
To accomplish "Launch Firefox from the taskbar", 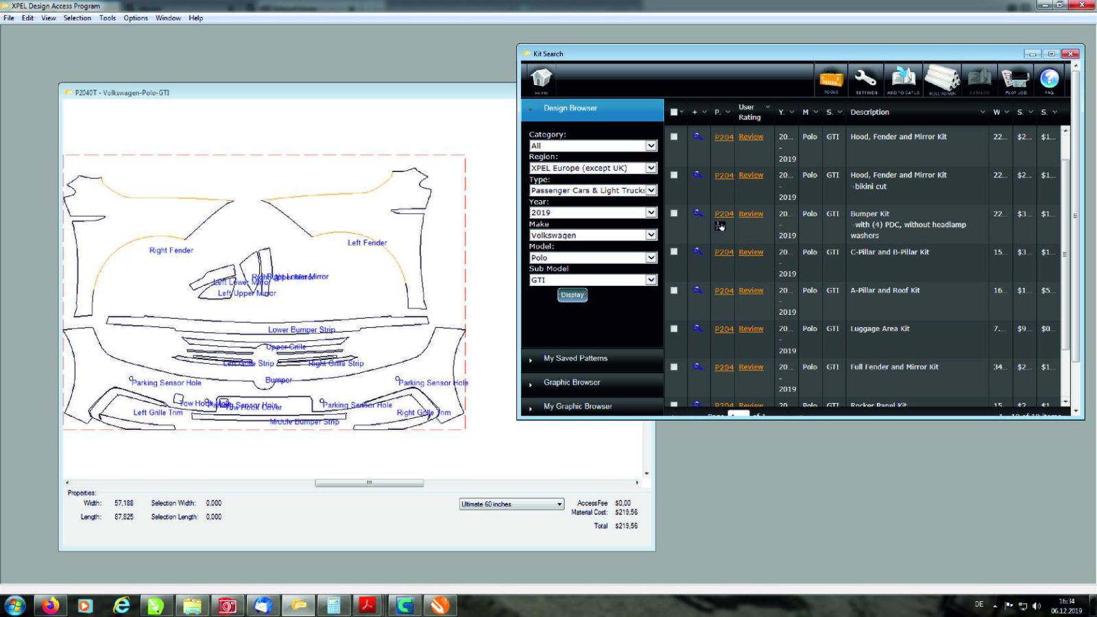I will point(51,605).
